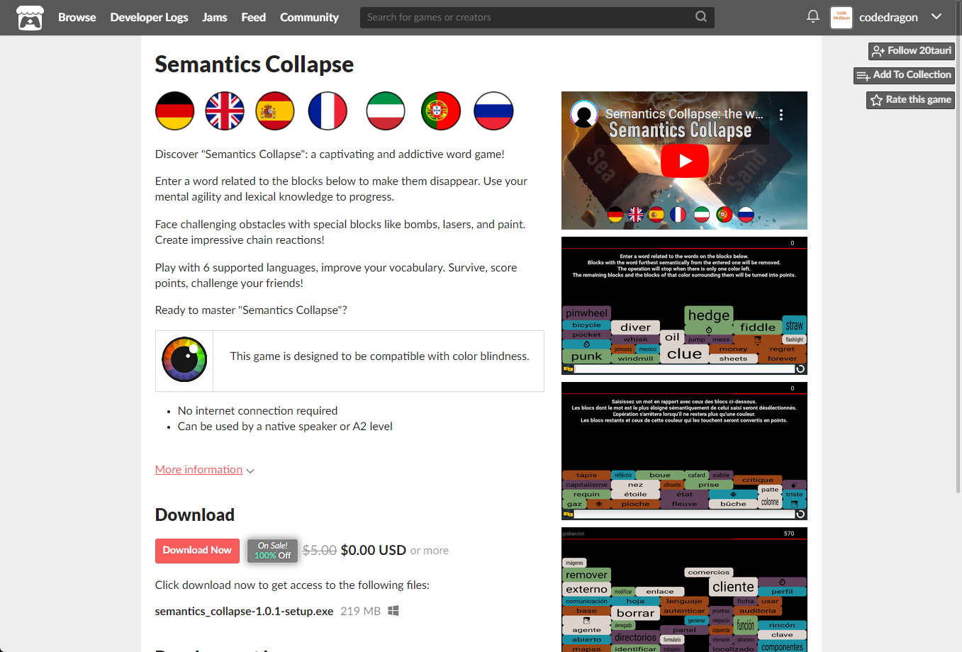Viewport: 962px width, 652px height.
Task: Click the Semantics Collapse title
Action: click(x=255, y=64)
